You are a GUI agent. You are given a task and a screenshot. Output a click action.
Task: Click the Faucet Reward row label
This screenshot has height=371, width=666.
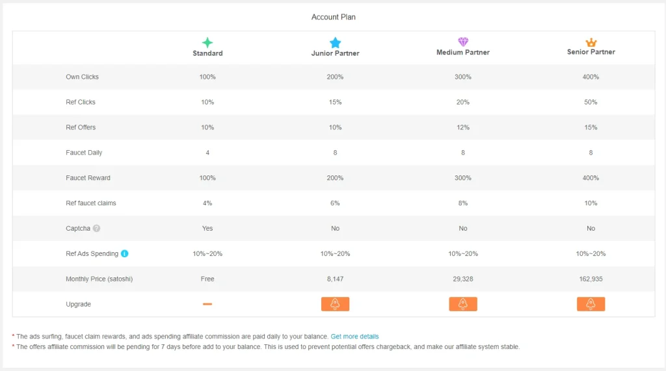pyautogui.click(x=88, y=178)
